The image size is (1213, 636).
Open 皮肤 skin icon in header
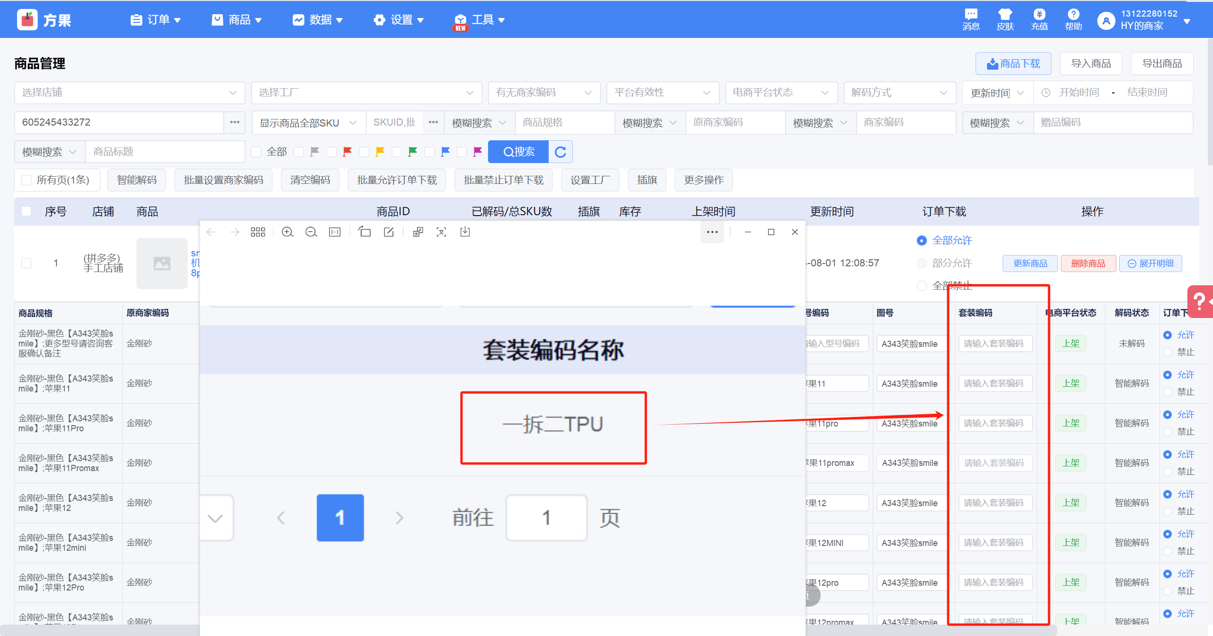1005,19
